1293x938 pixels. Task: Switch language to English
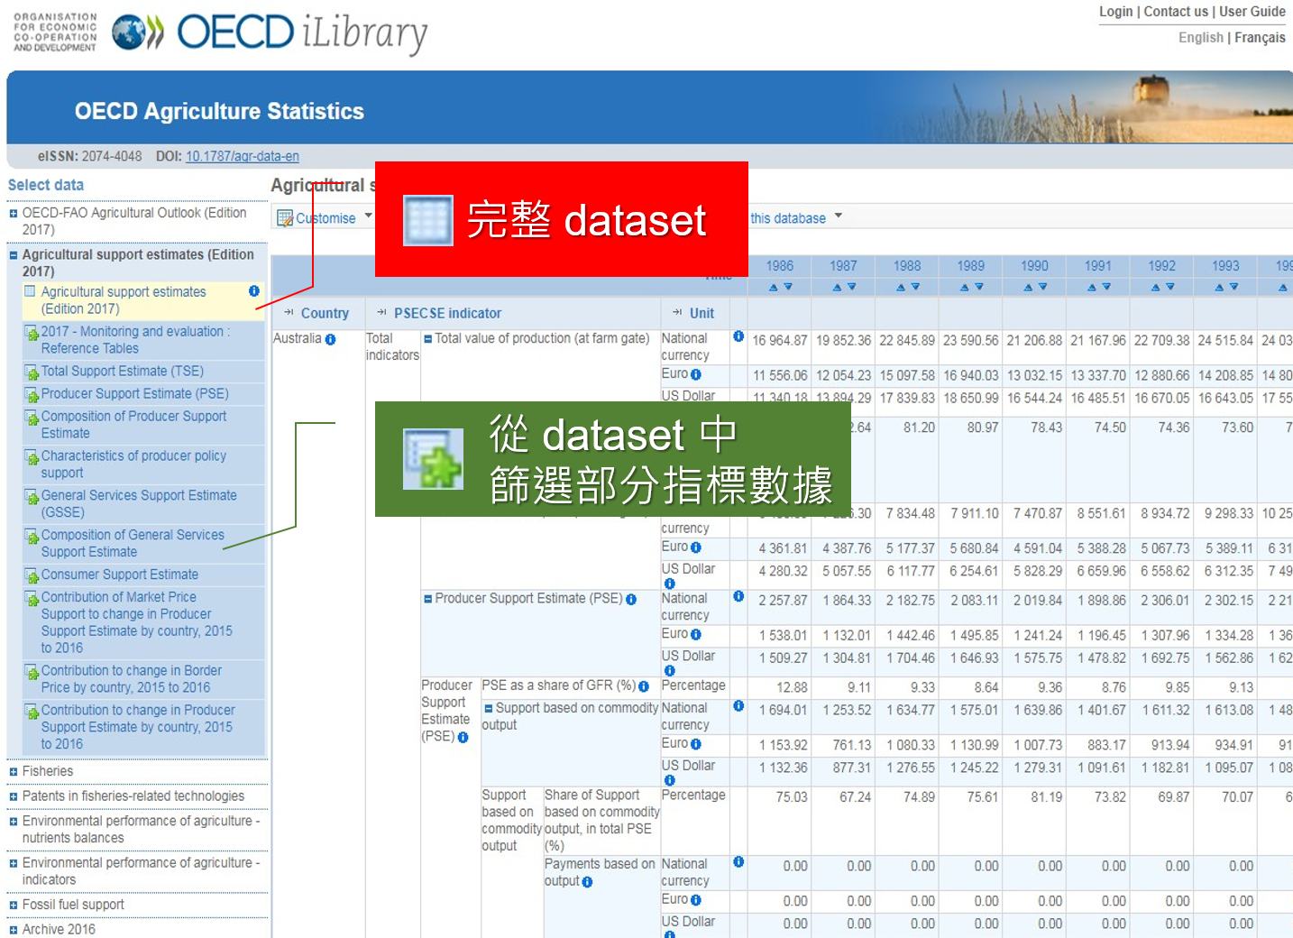point(1201,38)
